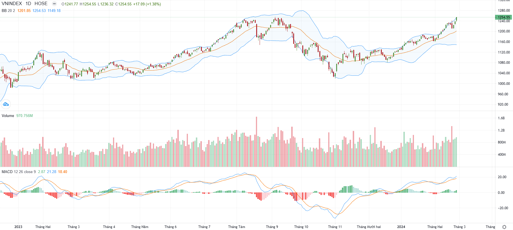This screenshot has height=230, width=513.
Task: Click the 1200.00 level on price scale
Action: [x=504, y=31]
